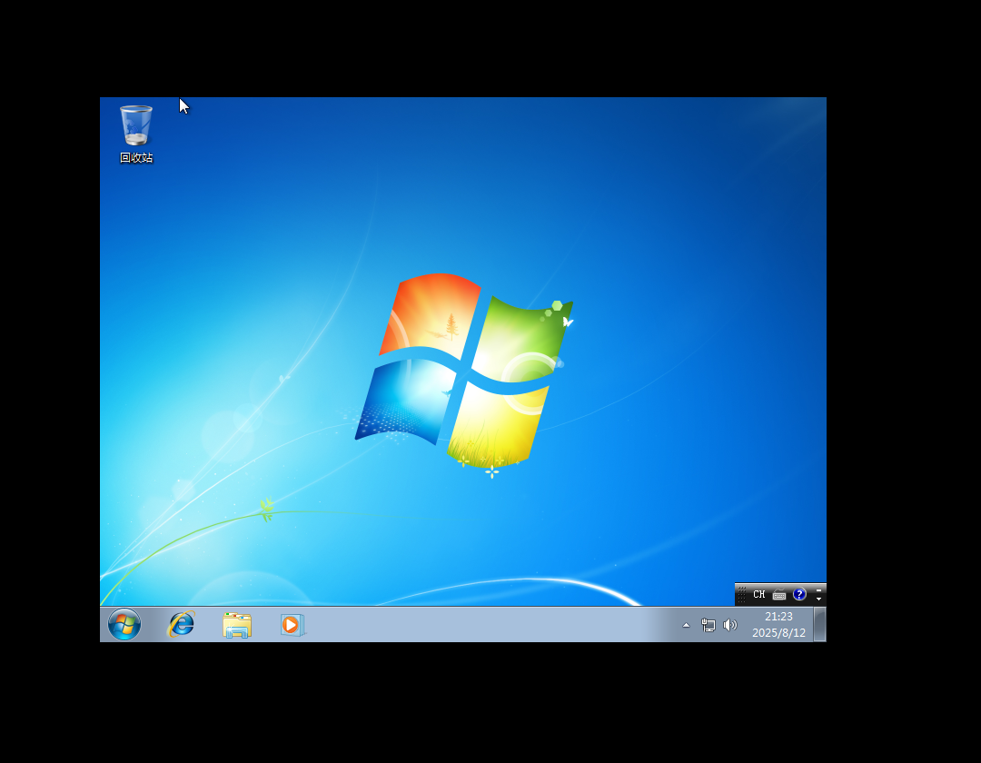Open Windows Explorer folder icon on taskbar
The width and height of the screenshot is (981, 763).
(237, 625)
